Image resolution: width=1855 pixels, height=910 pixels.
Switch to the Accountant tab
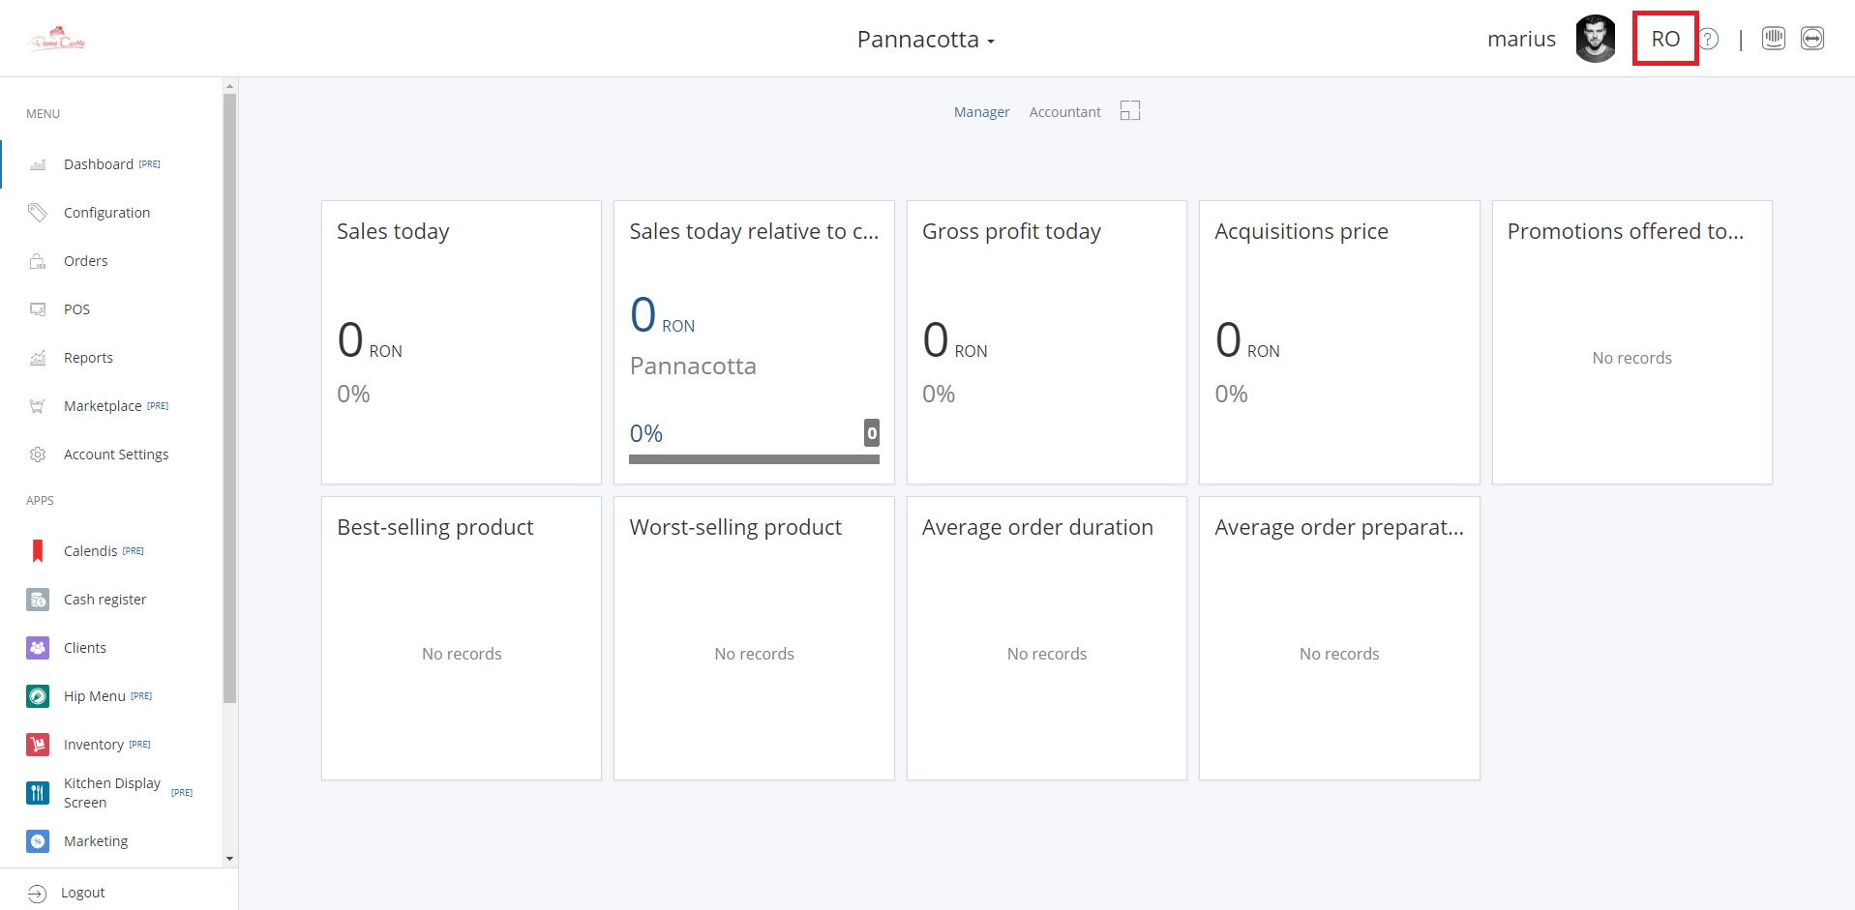(1064, 112)
